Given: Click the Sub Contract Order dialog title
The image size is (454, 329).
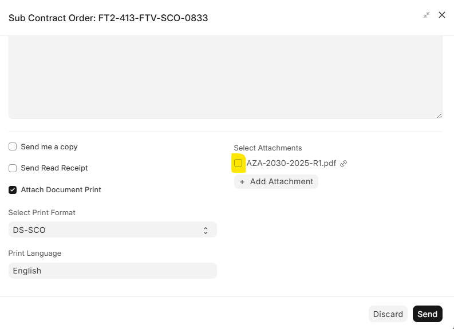Looking at the screenshot, I should [x=108, y=18].
